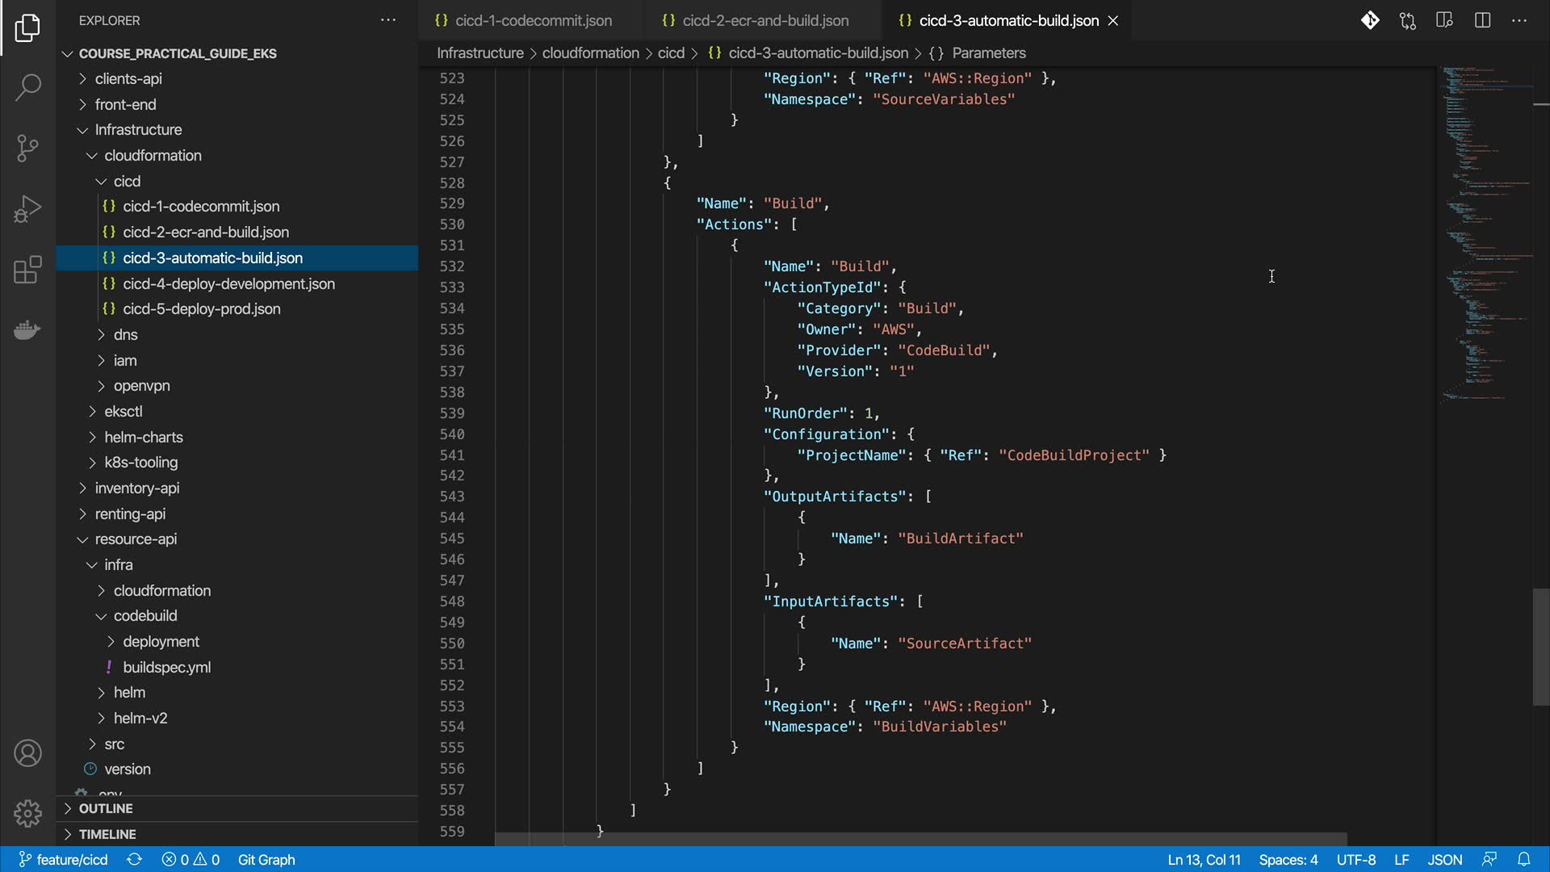Open the Search view in activity bar

[27, 87]
